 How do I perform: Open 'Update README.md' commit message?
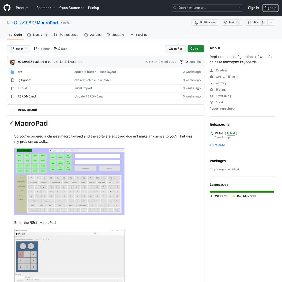point(89,96)
